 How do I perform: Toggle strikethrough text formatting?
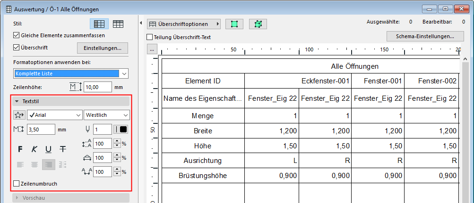62,149
